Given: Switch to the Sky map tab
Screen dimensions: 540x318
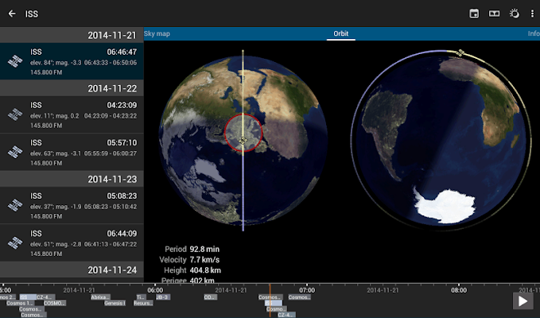Looking at the screenshot, I should coord(157,33).
